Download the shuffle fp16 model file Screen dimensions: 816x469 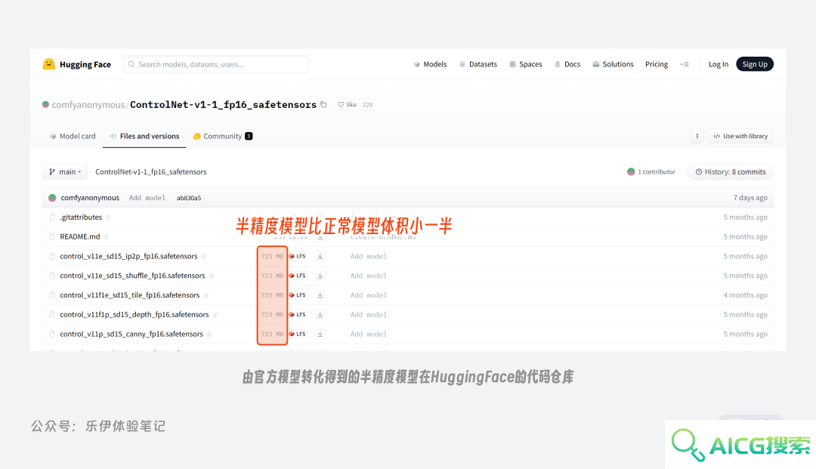coord(320,276)
